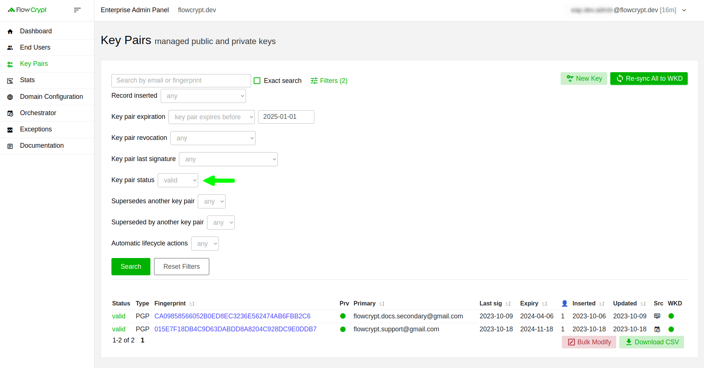Click the Dashboard home icon
This screenshot has height=368, width=704.
tap(10, 31)
